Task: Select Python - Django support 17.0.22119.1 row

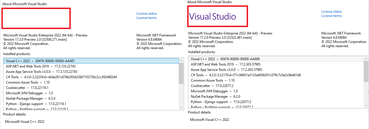Action: (91, 104)
